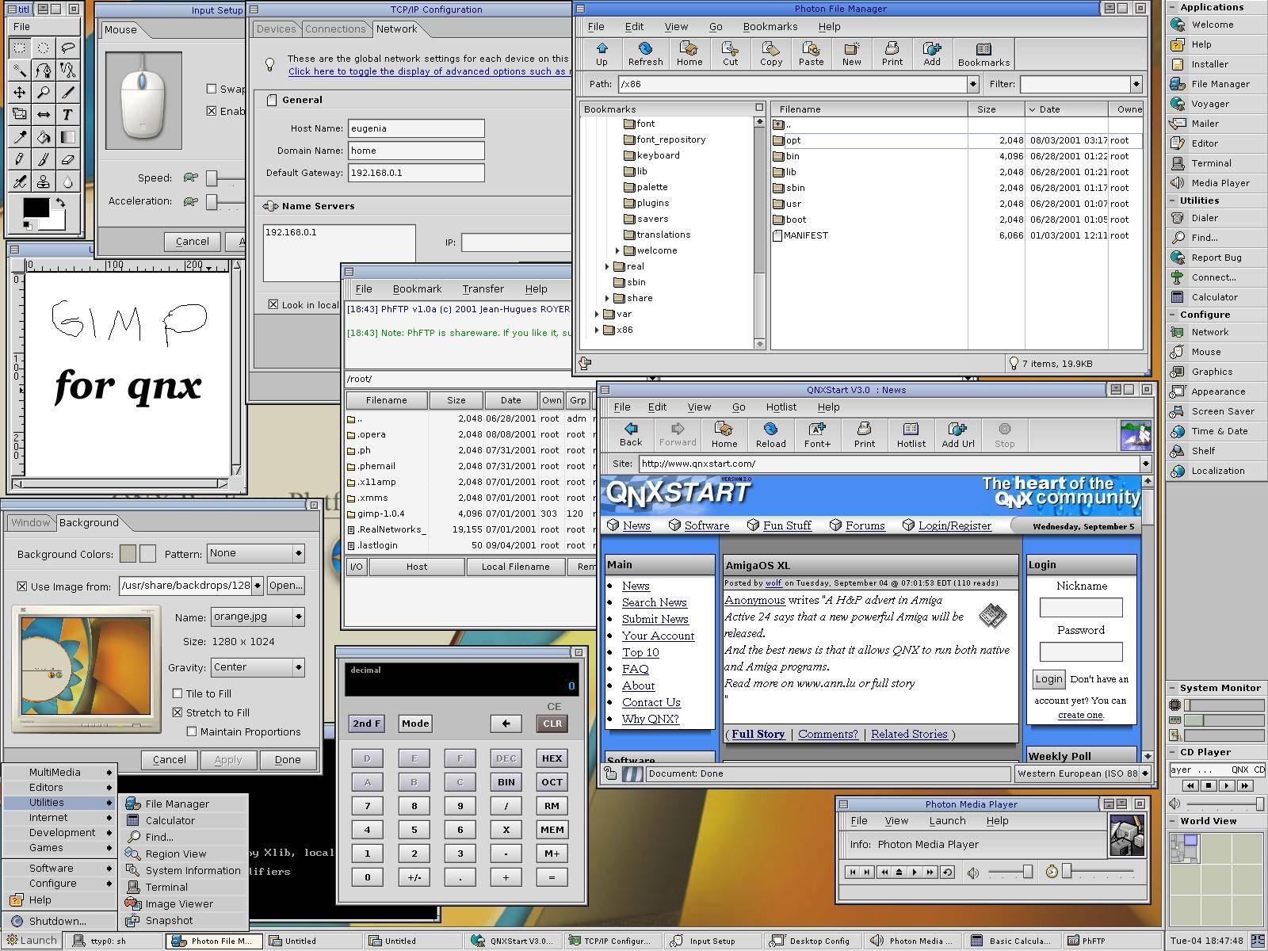
Task: Toggle the Enable checkbox in Input Setup
Action: pos(212,111)
